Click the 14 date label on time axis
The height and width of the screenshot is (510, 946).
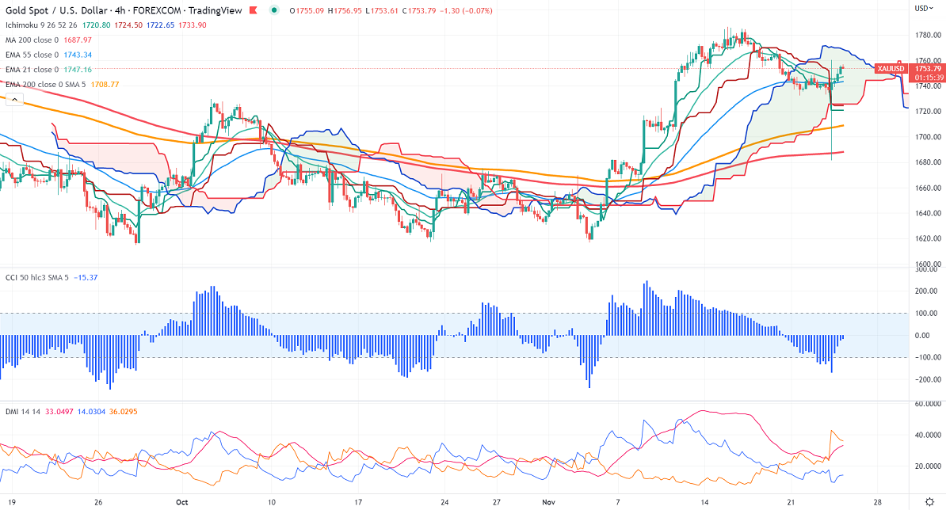click(x=704, y=501)
